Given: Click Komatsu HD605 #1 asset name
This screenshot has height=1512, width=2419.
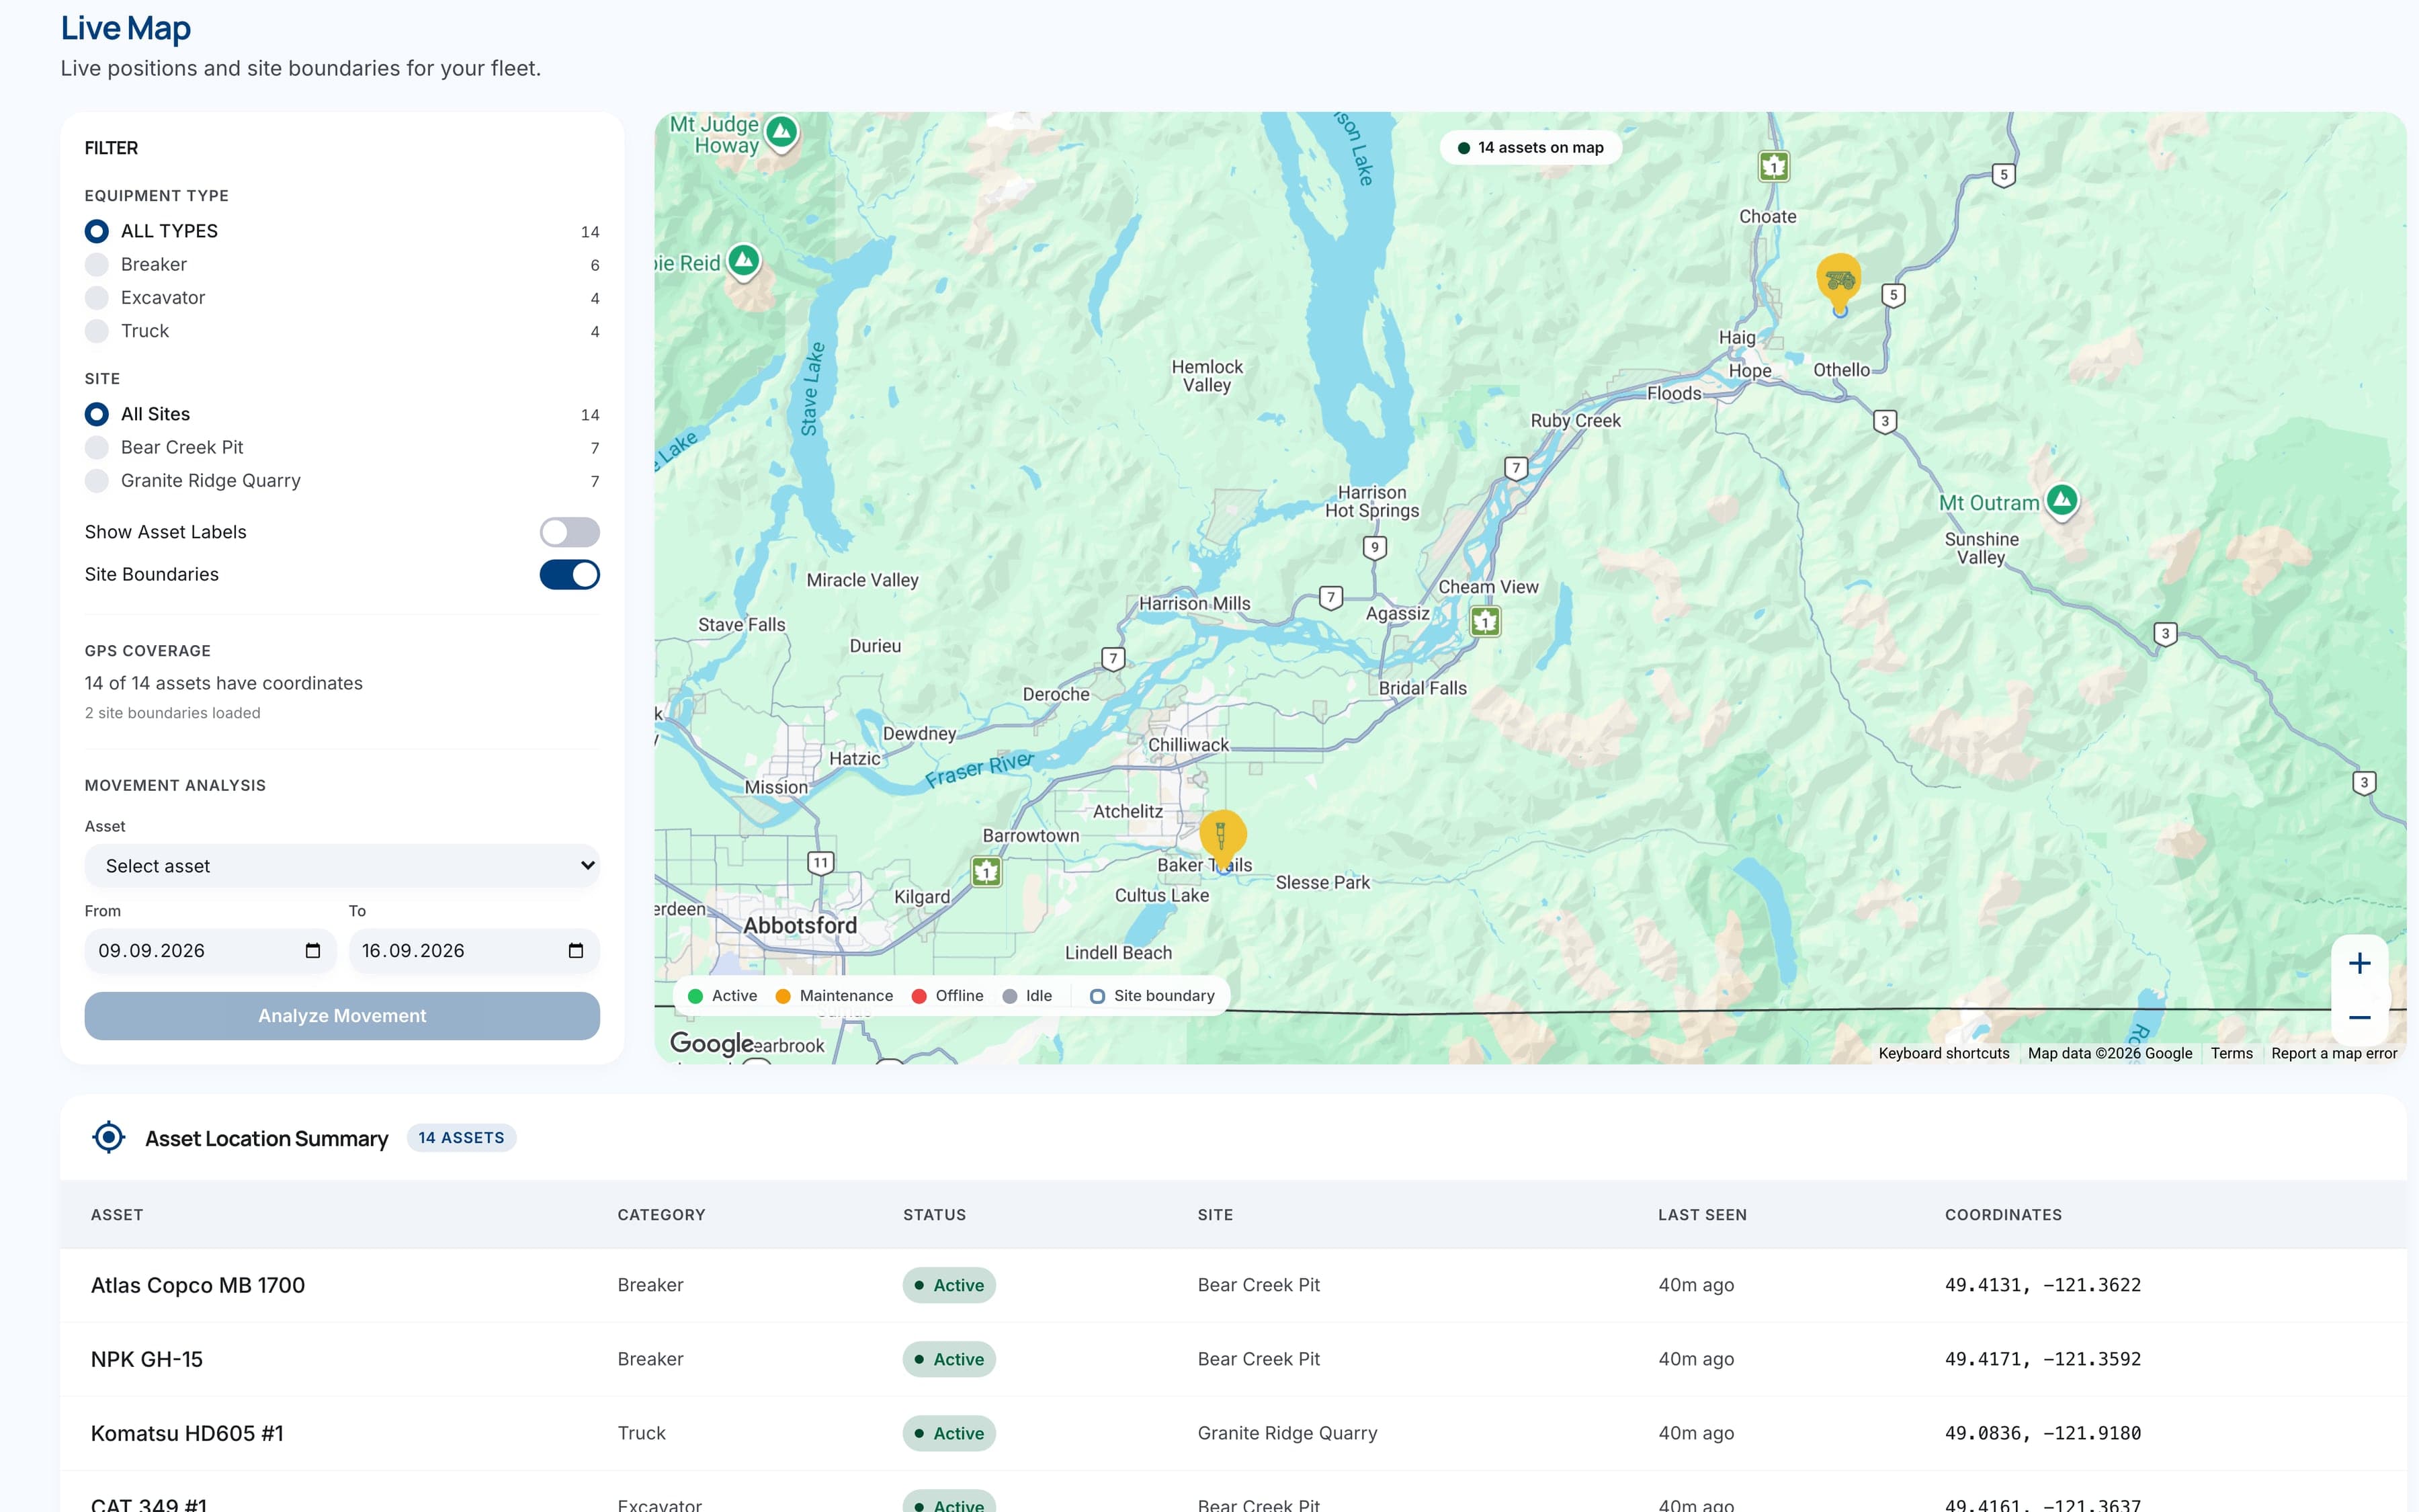Looking at the screenshot, I should click(x=187, y=1433).
